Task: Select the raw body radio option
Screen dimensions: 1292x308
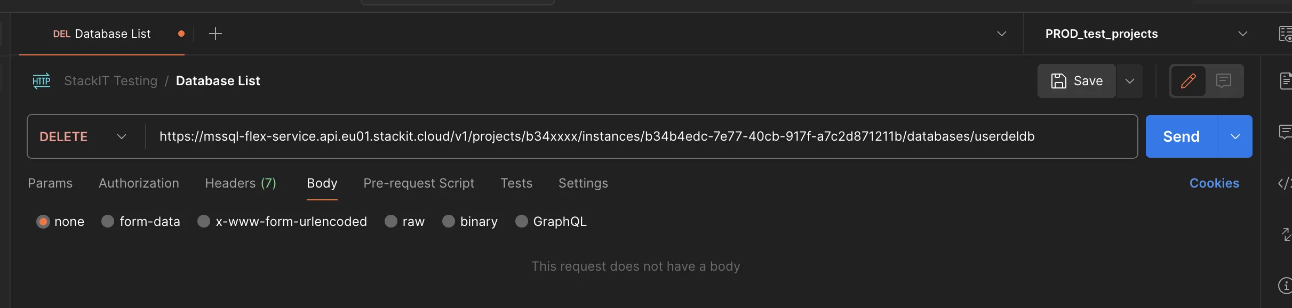Action: coord(391,222)
